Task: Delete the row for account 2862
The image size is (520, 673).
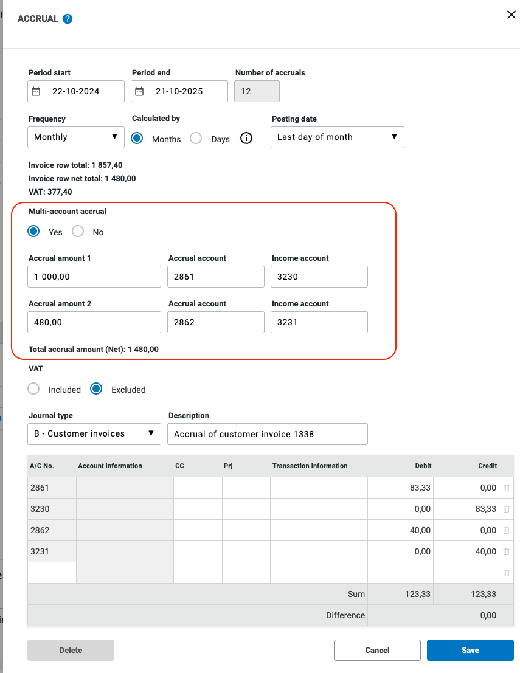Action: pyautogui.click(x=506, y=530)
